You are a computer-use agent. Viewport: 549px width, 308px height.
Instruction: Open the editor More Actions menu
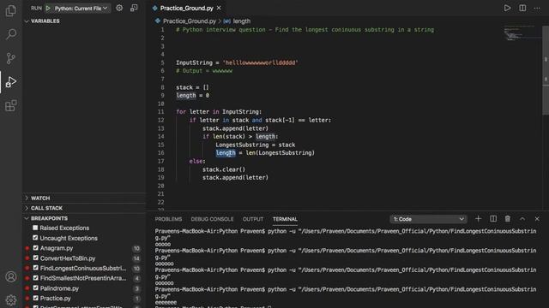(x=537, y=8)
